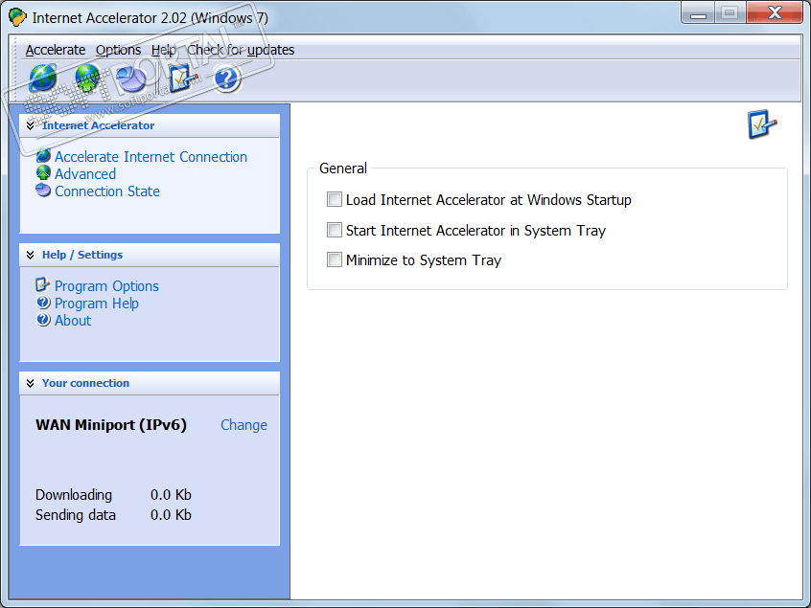Image resolution: width=811 pixels, height=608 pixels.
Task: Check Start Internet Accelerator in System Tray
Action: [335, 230]
